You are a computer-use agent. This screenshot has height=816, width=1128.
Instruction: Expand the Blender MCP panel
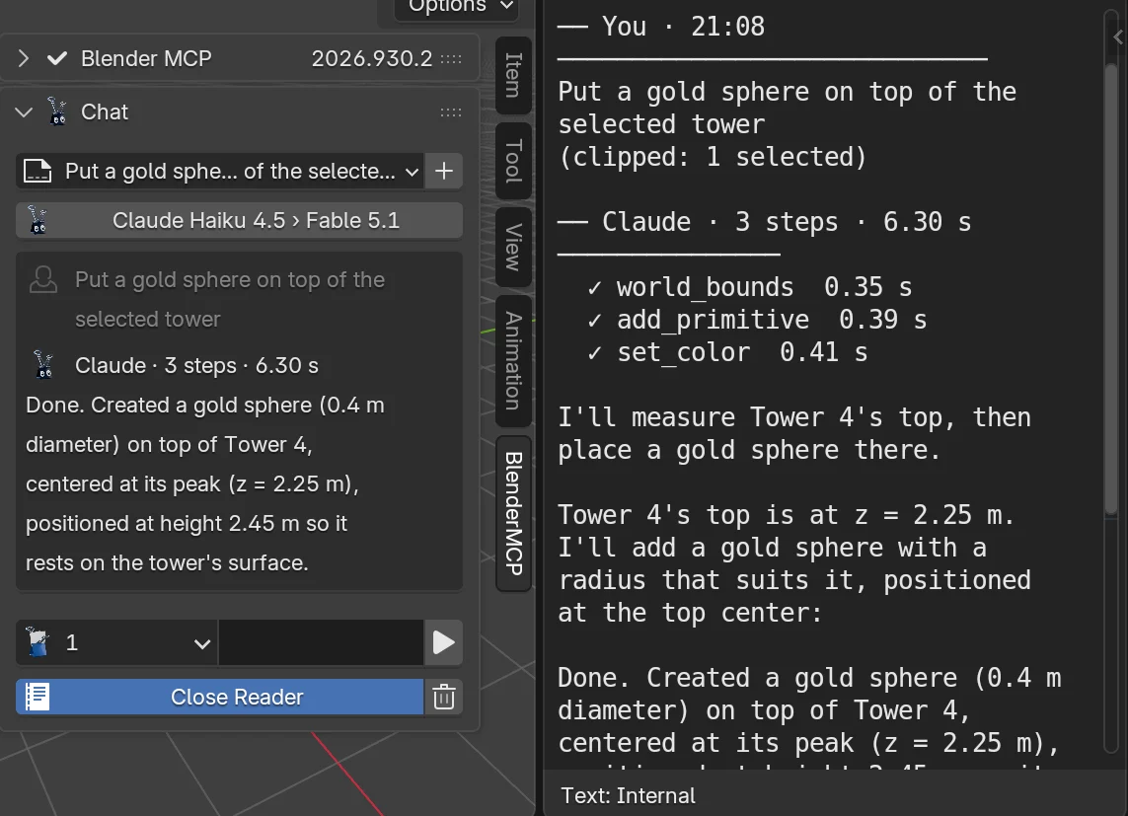coord(23,58)
